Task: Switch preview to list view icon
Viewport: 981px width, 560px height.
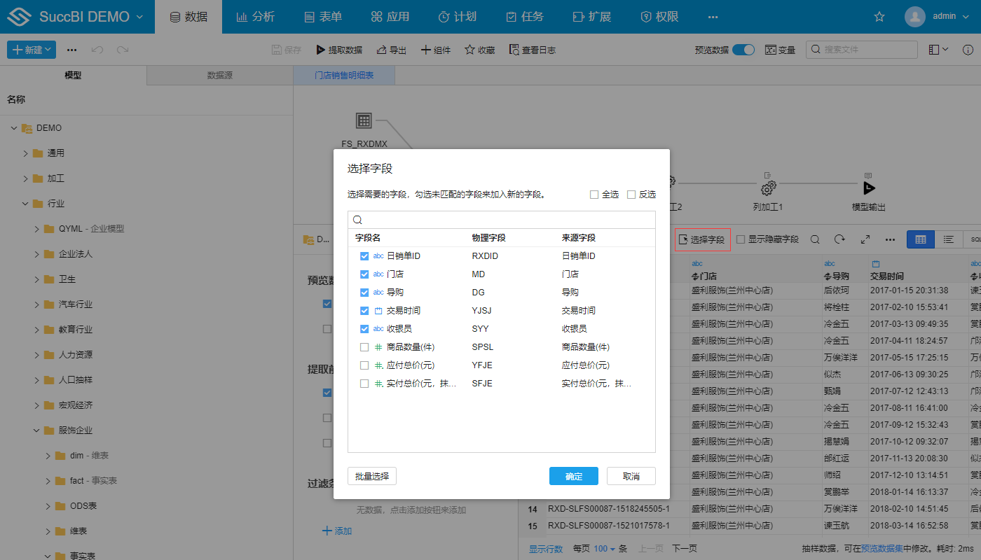Action: (x=948, y=239)
